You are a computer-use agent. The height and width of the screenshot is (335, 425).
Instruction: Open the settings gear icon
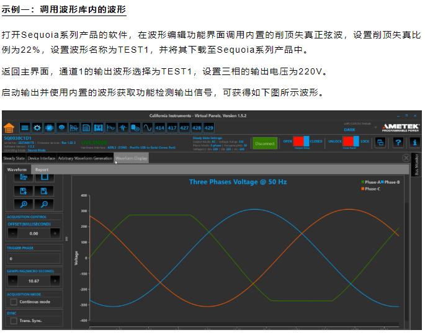pyautogui.click(x=37, y=127)
